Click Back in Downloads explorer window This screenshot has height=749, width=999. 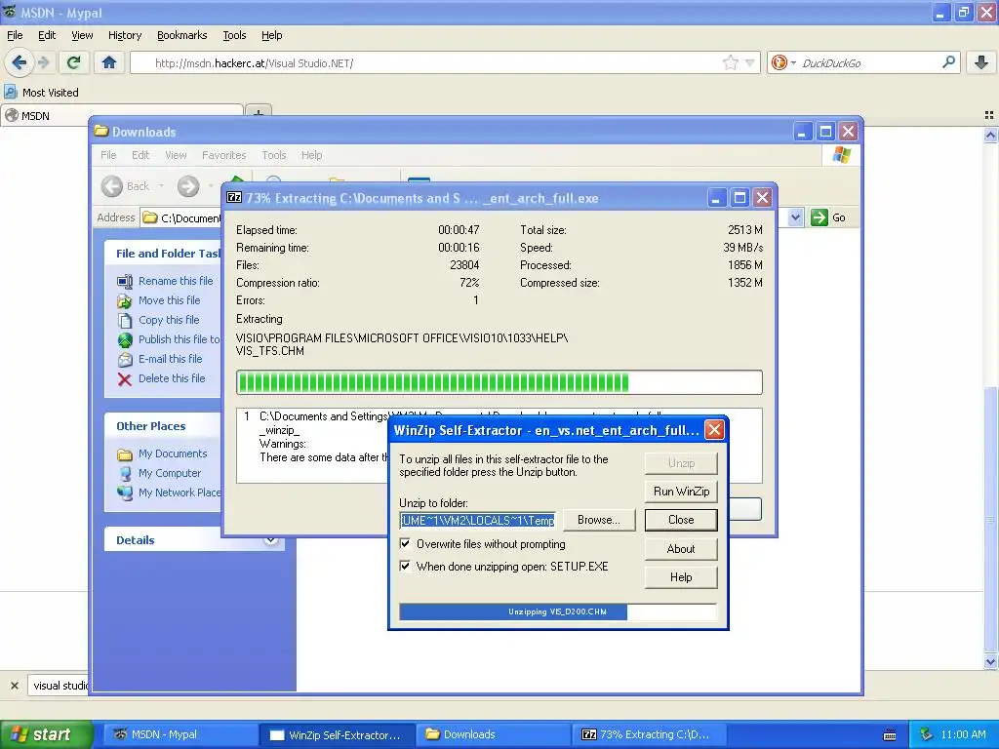127,186
